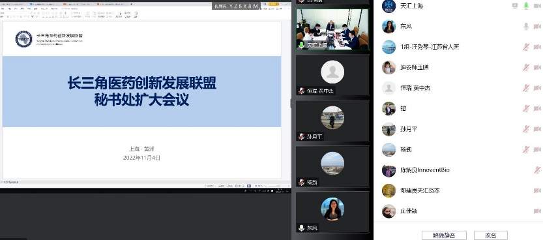Click 孙月平's camera-off icon
The width and height of the screenshot is (543, 240).
[537, 129]
